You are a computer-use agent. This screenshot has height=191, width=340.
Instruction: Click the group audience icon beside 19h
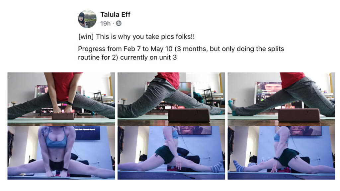119,23
